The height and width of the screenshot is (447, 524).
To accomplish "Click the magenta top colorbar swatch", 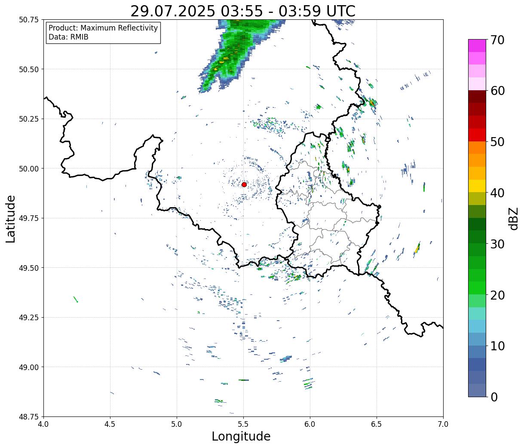I will (x=477, y=46).
